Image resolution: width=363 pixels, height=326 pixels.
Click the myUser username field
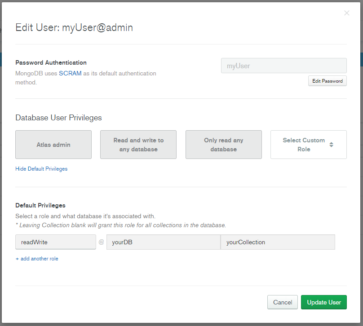click(283, 66)
